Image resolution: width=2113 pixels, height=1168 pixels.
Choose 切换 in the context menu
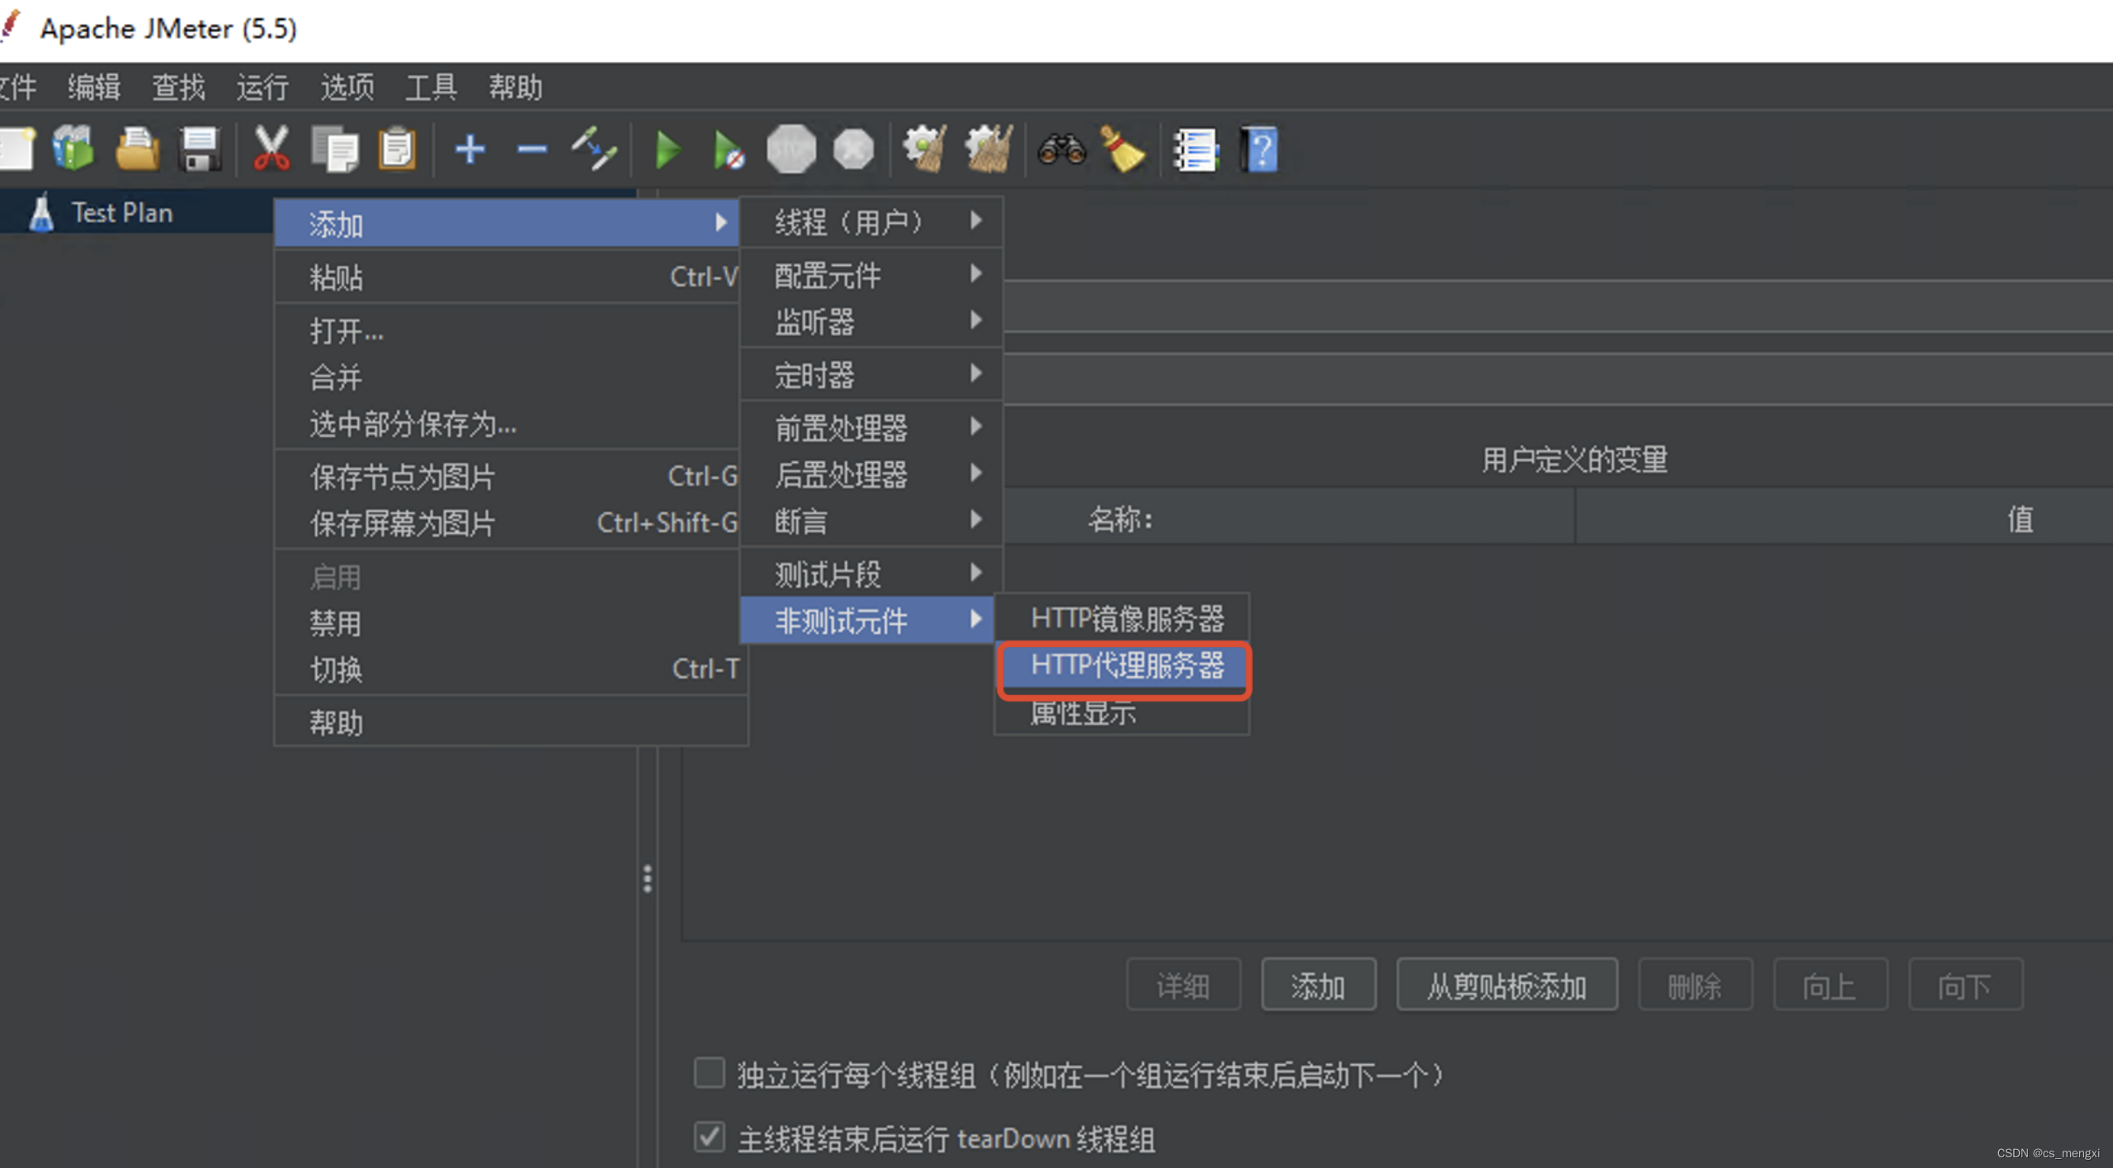(x=510, y=669)
